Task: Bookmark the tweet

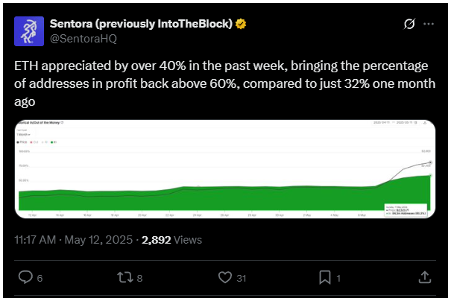Action: pyautogui.click(x=325, y=277)
